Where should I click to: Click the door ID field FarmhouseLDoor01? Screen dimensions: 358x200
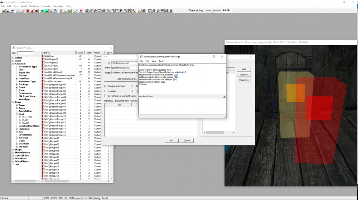pyautogui.click(x=125, y=63)
